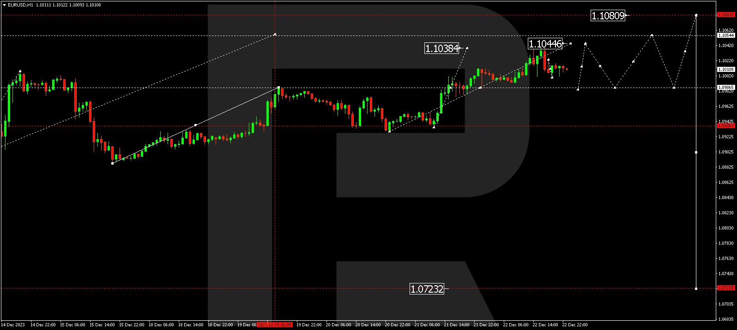Click the 22 Dec 06:00 time axis label

click(516, 325)
